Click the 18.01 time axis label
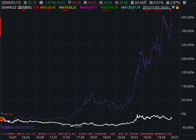This screenshot has height=140, width=196. tap(94, 138)
